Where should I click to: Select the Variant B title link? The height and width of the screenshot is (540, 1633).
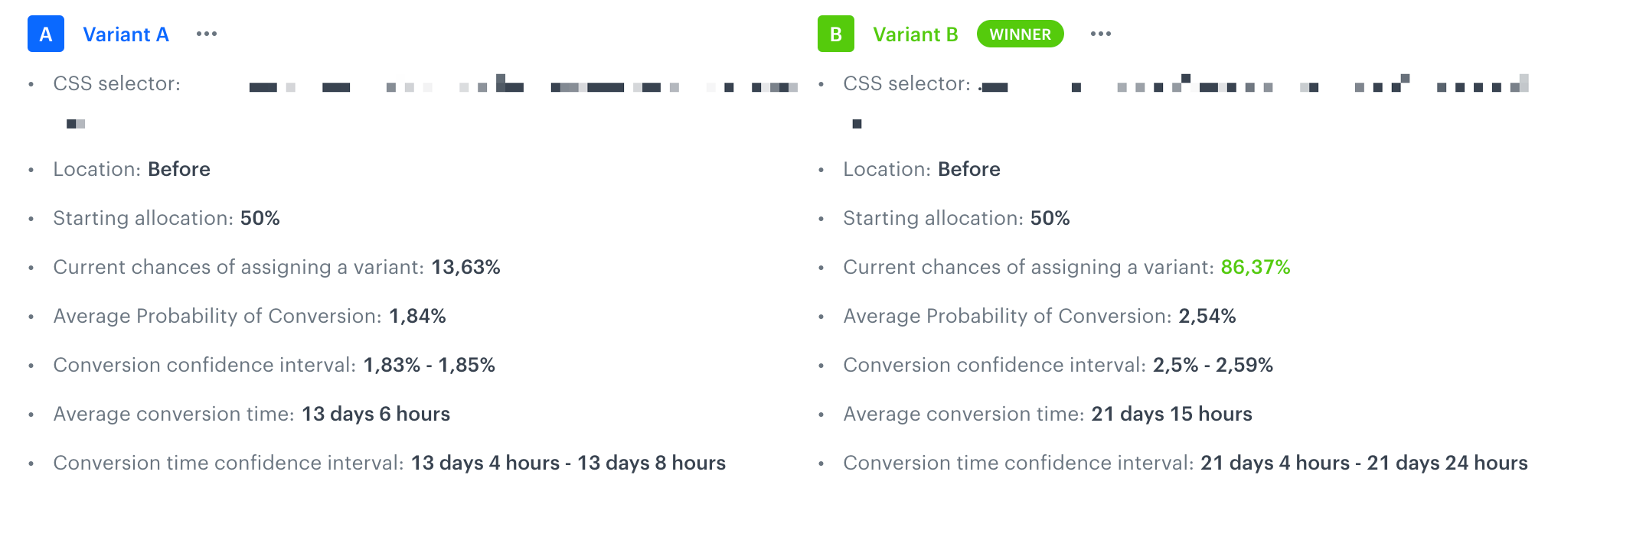pos(916,34)
